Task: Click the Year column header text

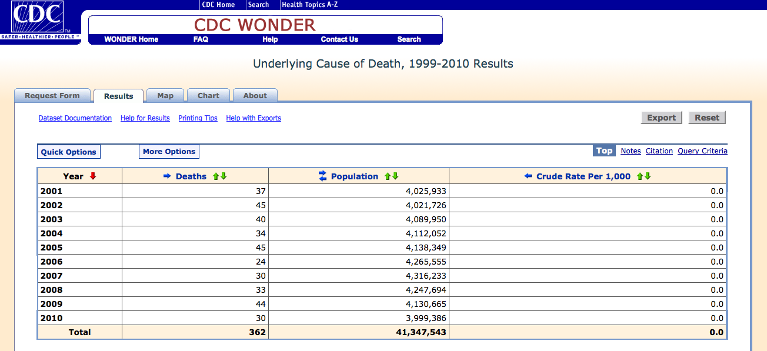Action: tap(74, 176)
